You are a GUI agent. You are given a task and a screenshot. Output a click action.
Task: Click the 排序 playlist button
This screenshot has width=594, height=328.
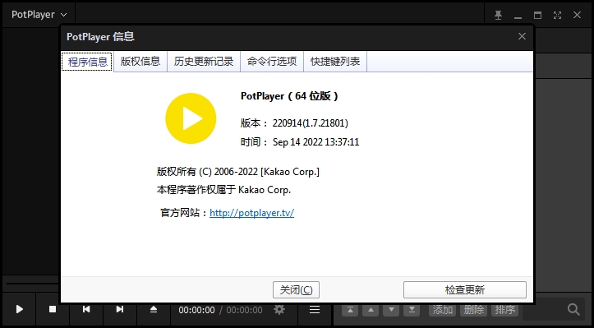click(x=504, y=310)
